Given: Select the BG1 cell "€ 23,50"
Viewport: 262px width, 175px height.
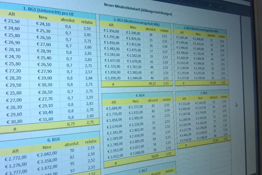Looking at the screenshot, I should 12,21.
